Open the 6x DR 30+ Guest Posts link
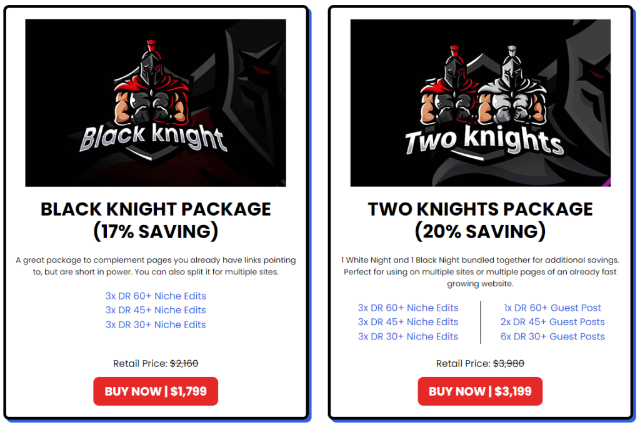 552,336
